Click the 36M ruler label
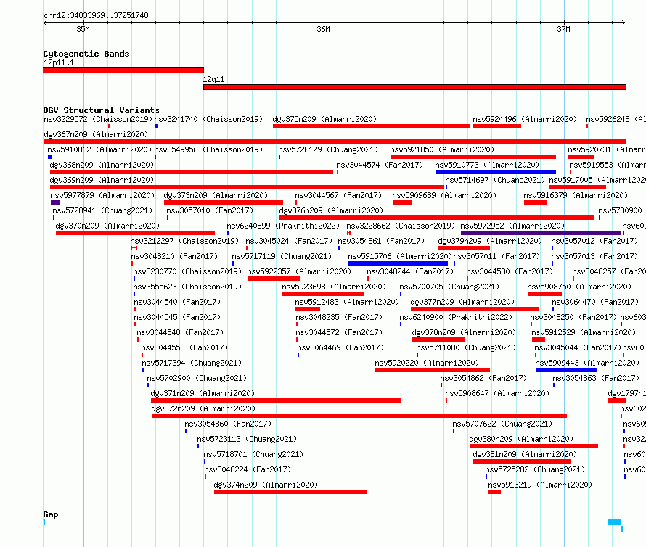The height and width of the screenshot is (547, 646). tap(324, 29)
